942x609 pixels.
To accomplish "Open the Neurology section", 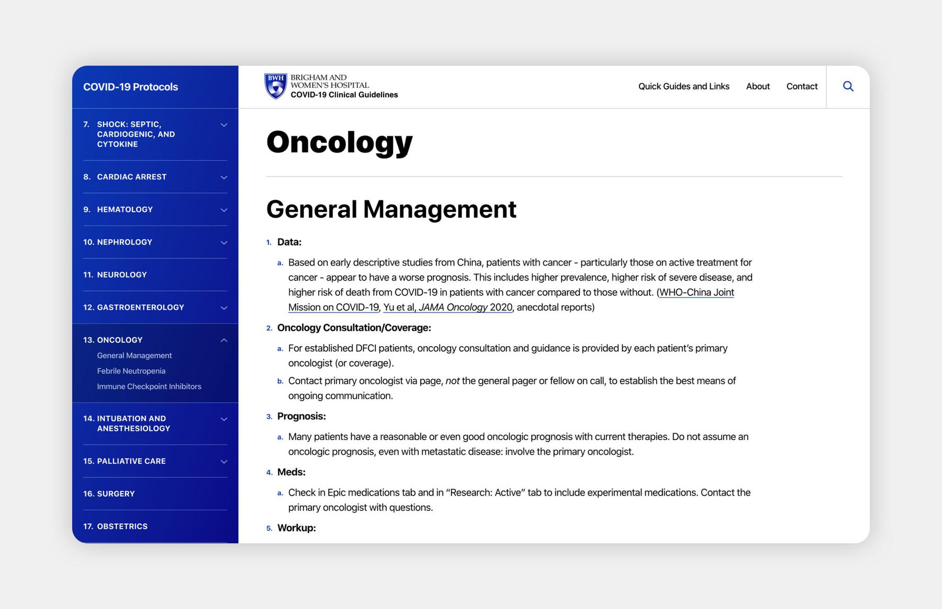I will pyautogui.click(x=121, y=275).
